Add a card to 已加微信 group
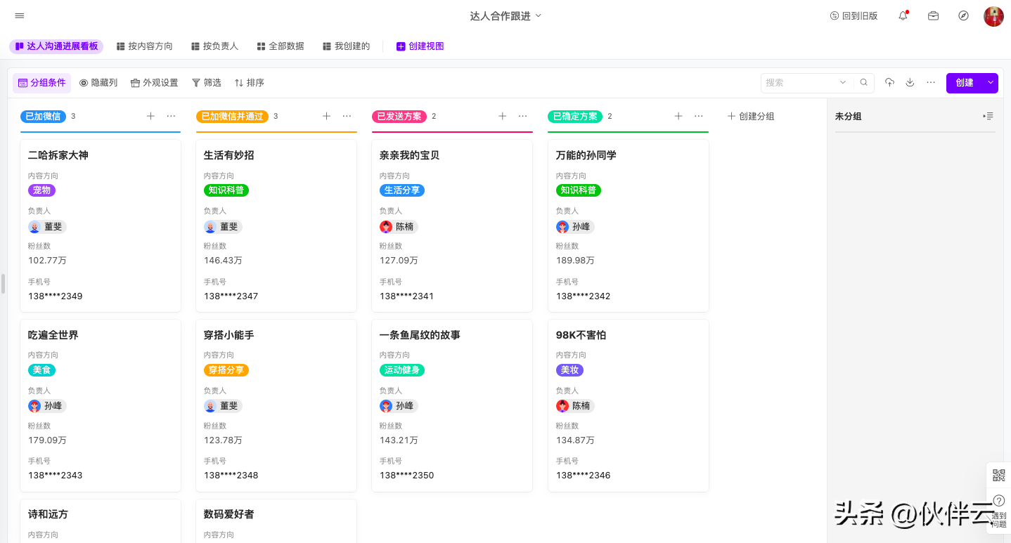This screenshot has height=543, width=1011. point(150,117)
